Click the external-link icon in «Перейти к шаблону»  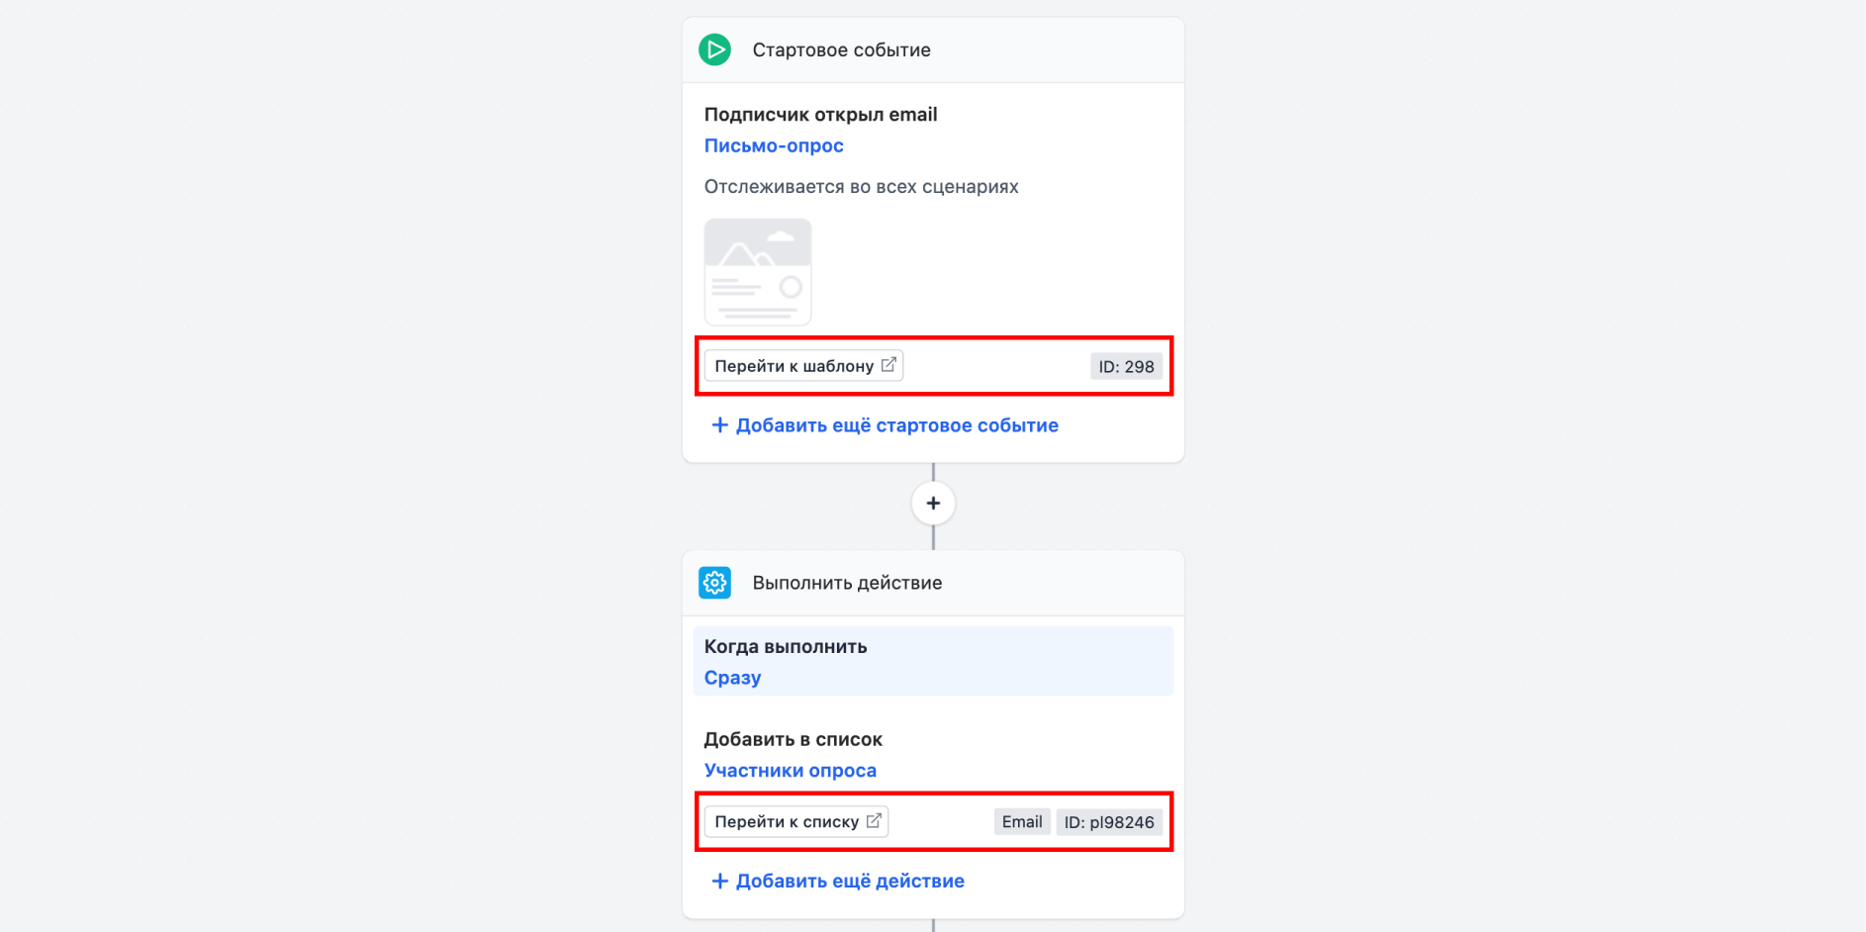pyautogui.click(x=888, y=364)
